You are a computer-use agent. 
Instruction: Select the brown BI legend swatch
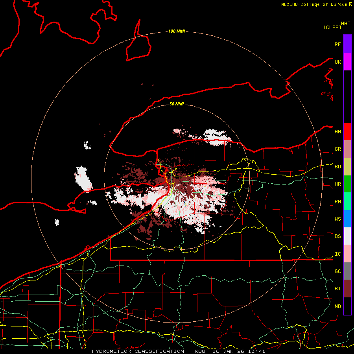pyautogui.click(x=347, y=289)
